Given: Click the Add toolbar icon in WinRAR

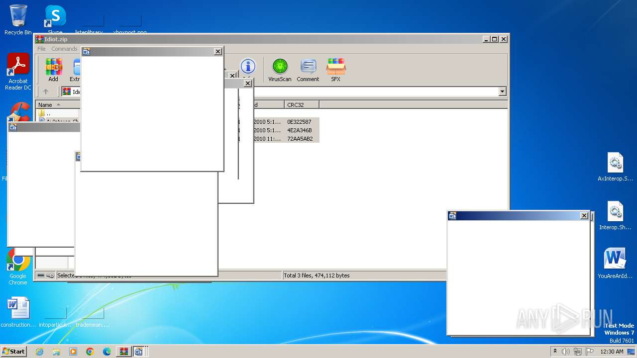Looking at the screenshot, I should point(53,70).
